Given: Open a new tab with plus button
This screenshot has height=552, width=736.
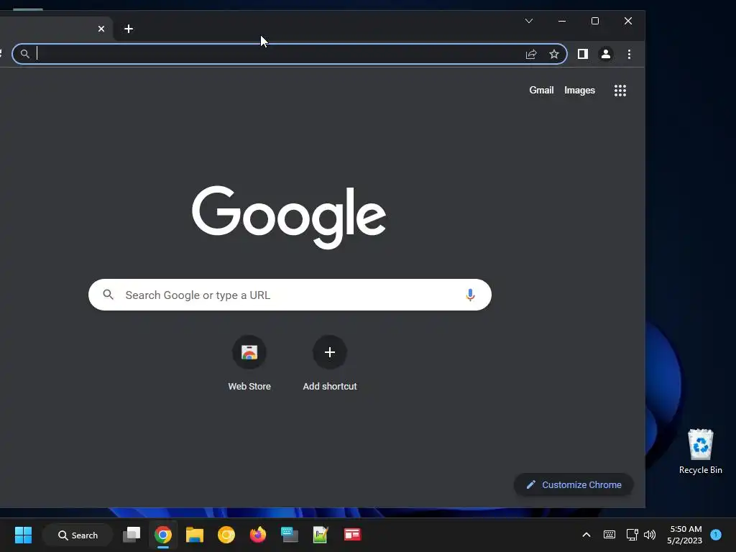Looking at the screenshot, I should pyautogui.click(x=129, y=29).
